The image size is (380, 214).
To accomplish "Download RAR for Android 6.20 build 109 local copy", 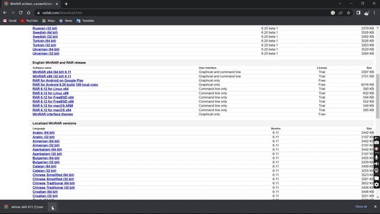I will click(x=65, y=84).
